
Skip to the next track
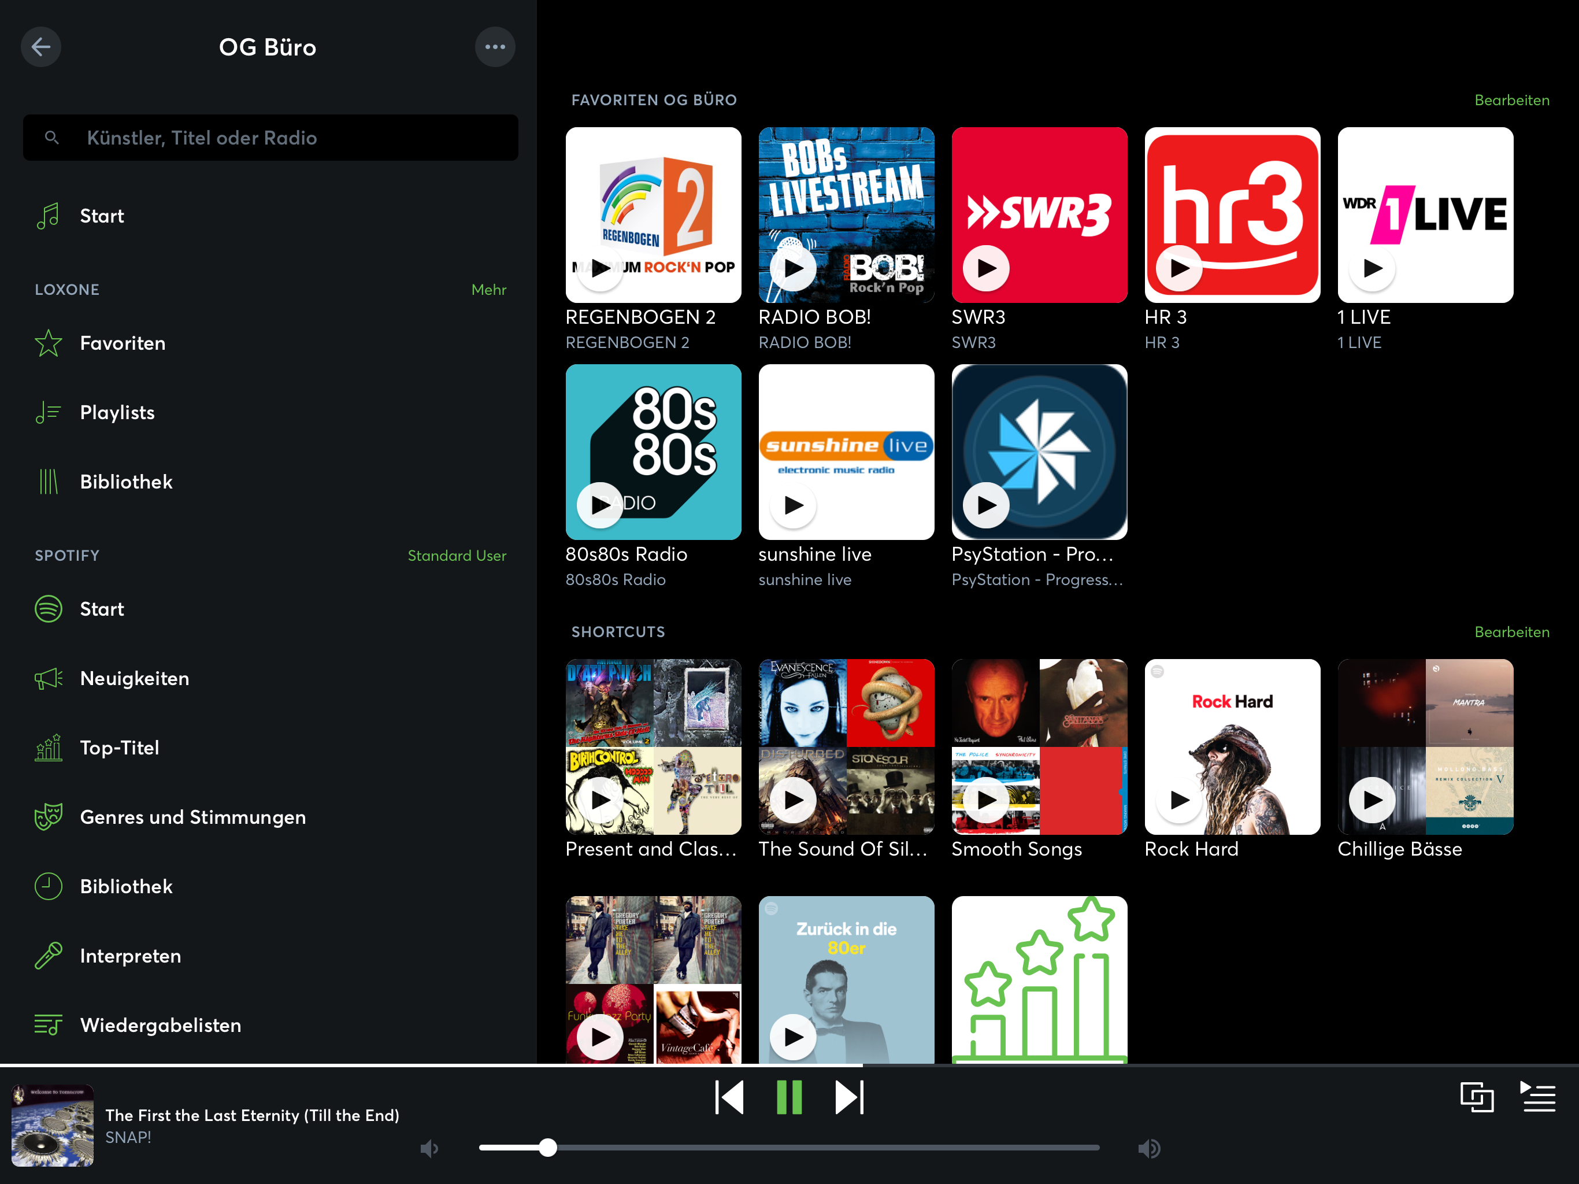850,1097
